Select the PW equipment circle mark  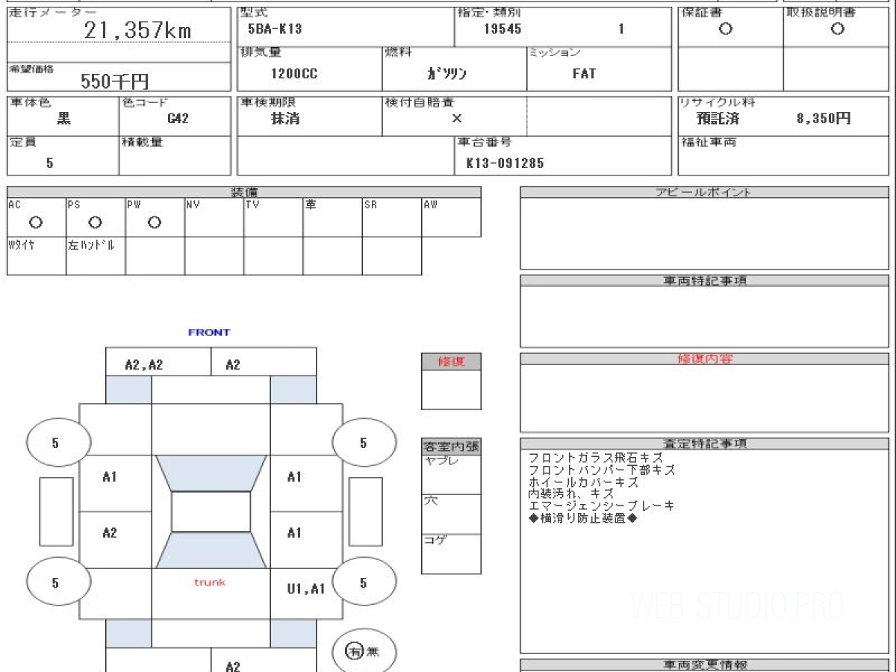tap(155, 223)
